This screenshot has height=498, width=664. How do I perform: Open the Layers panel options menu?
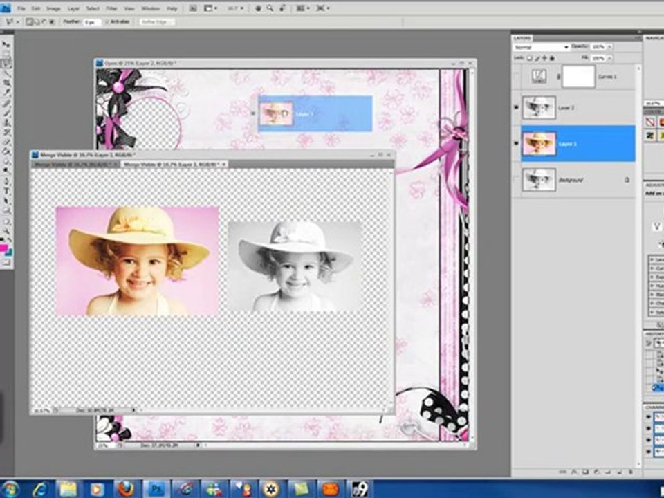[638, 38]
